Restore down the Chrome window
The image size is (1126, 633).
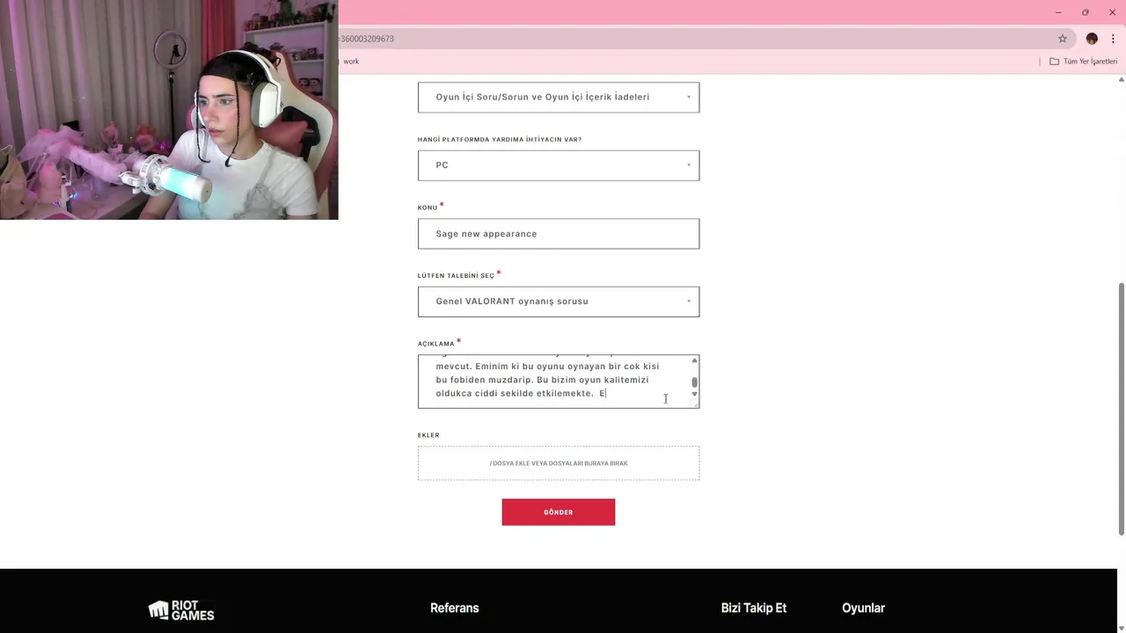(x=1085, y=12)
